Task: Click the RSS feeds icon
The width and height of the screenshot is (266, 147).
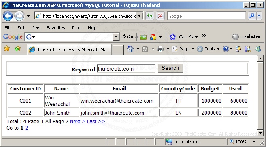Action: pyautogui.click(x=145, y=49)
